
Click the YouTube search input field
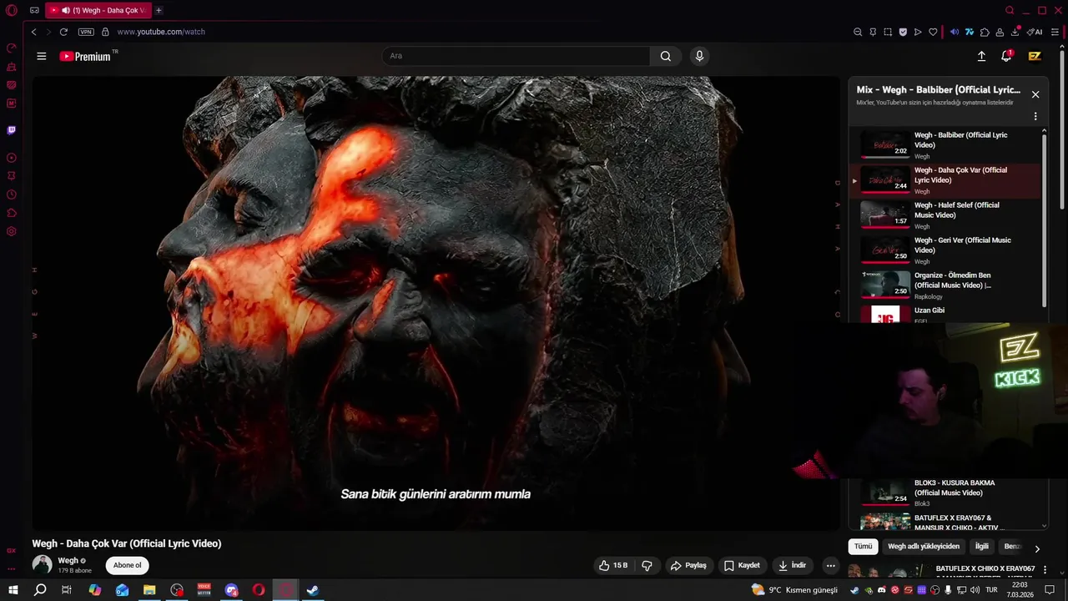pos(516,56)
